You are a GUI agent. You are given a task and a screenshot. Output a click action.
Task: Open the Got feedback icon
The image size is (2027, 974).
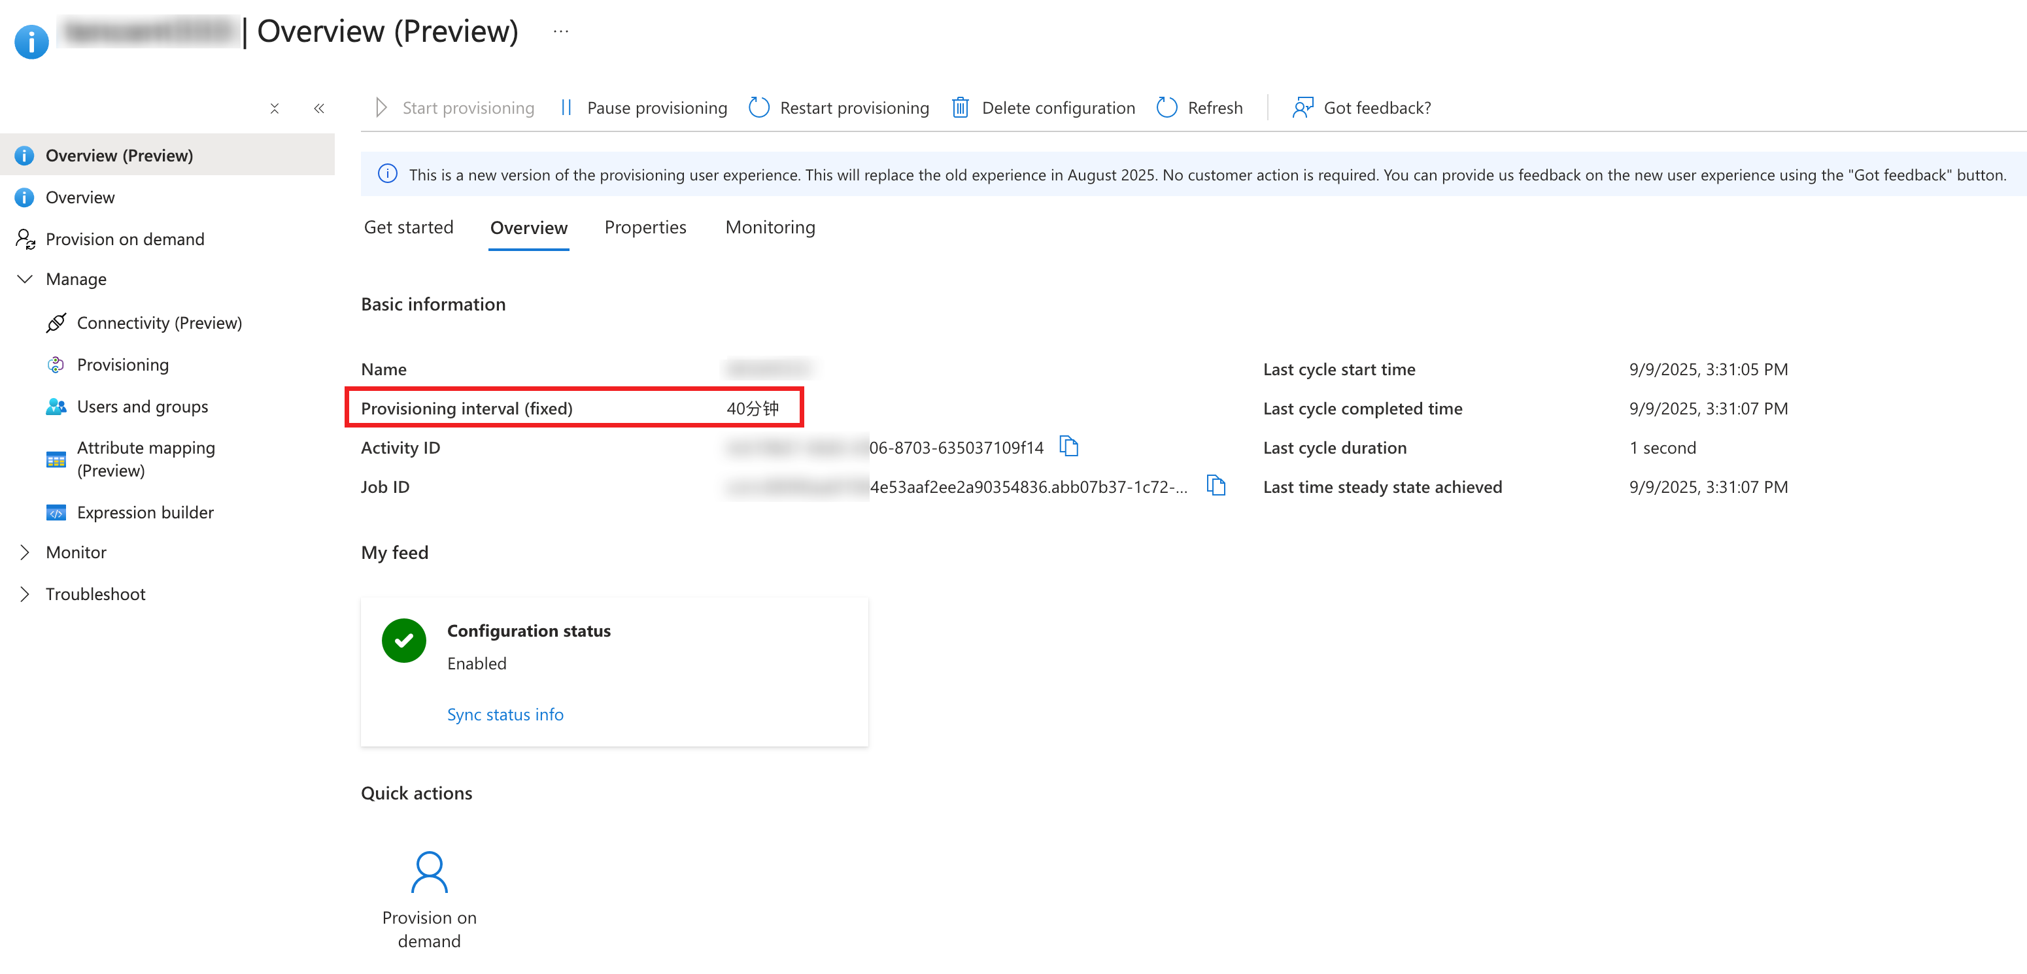click(x=1303, y=108)
